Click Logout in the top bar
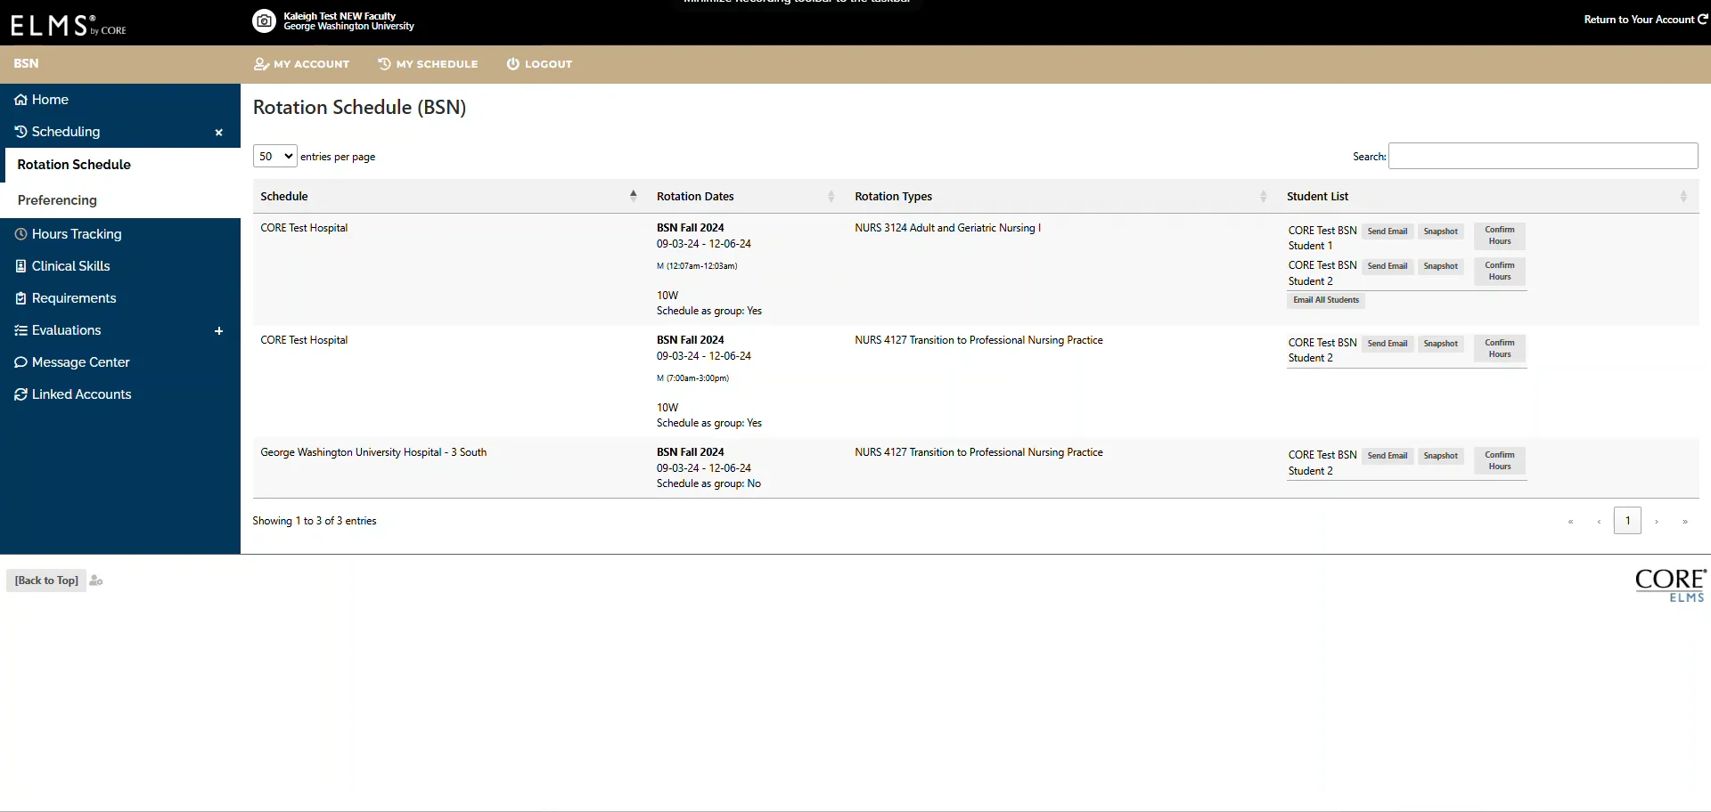This screenshot has width=1711, height=812. click(539, 64)
